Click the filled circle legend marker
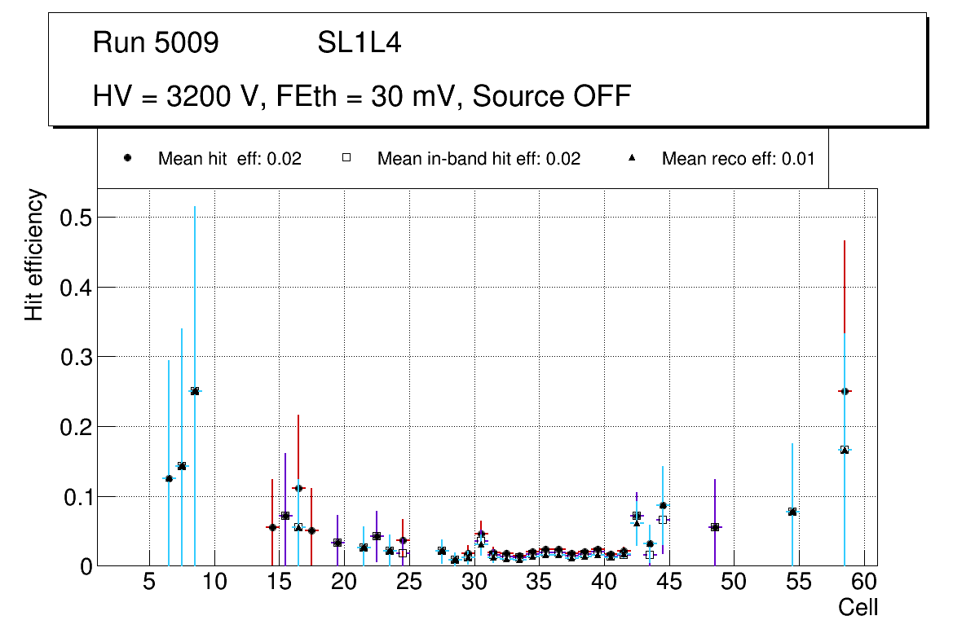The image size is (975, 629). pos(127,159)
